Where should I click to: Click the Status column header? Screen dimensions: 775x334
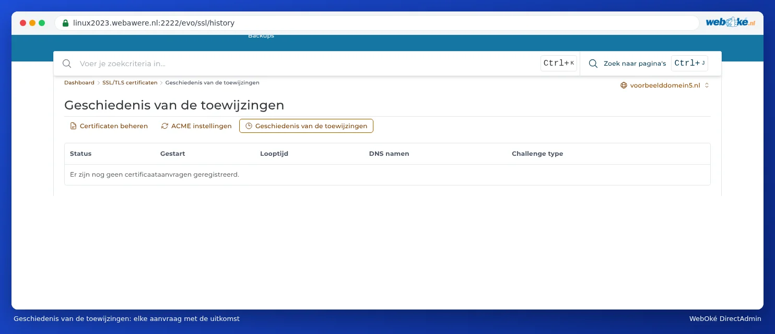coord(80,154)
